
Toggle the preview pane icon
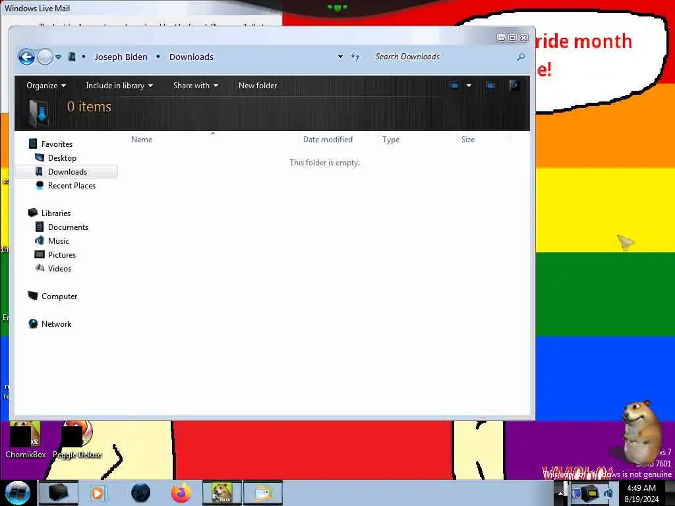pos(490,85)
